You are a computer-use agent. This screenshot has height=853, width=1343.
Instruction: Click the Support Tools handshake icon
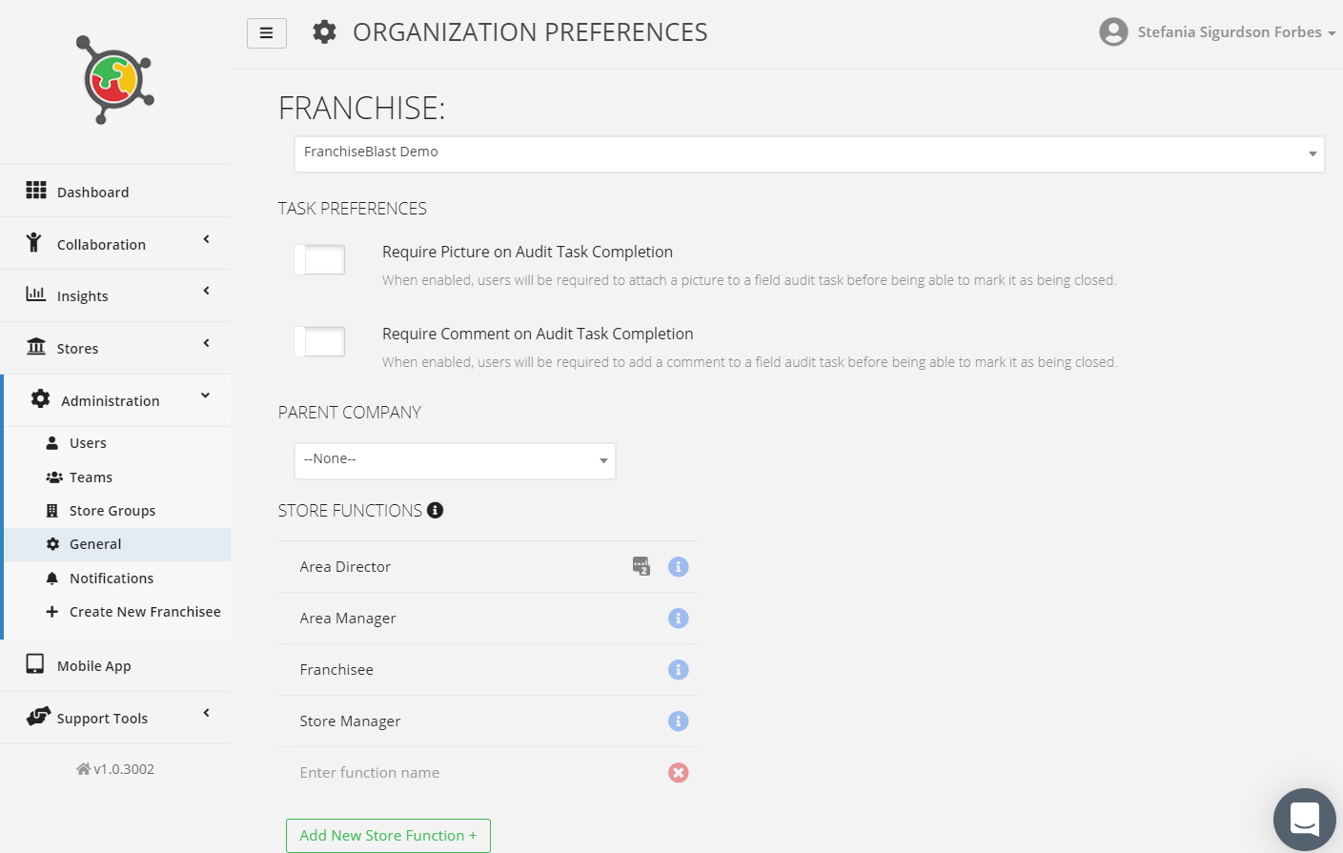(x=38, y=716)
